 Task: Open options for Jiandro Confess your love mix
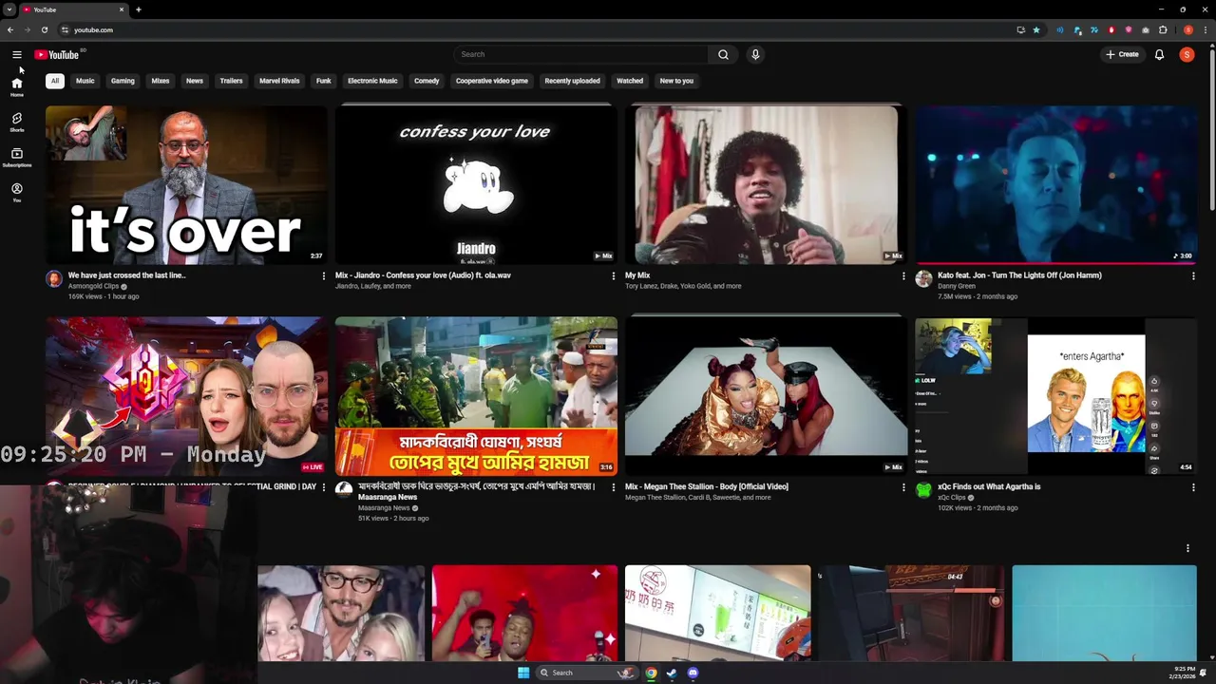613,275
